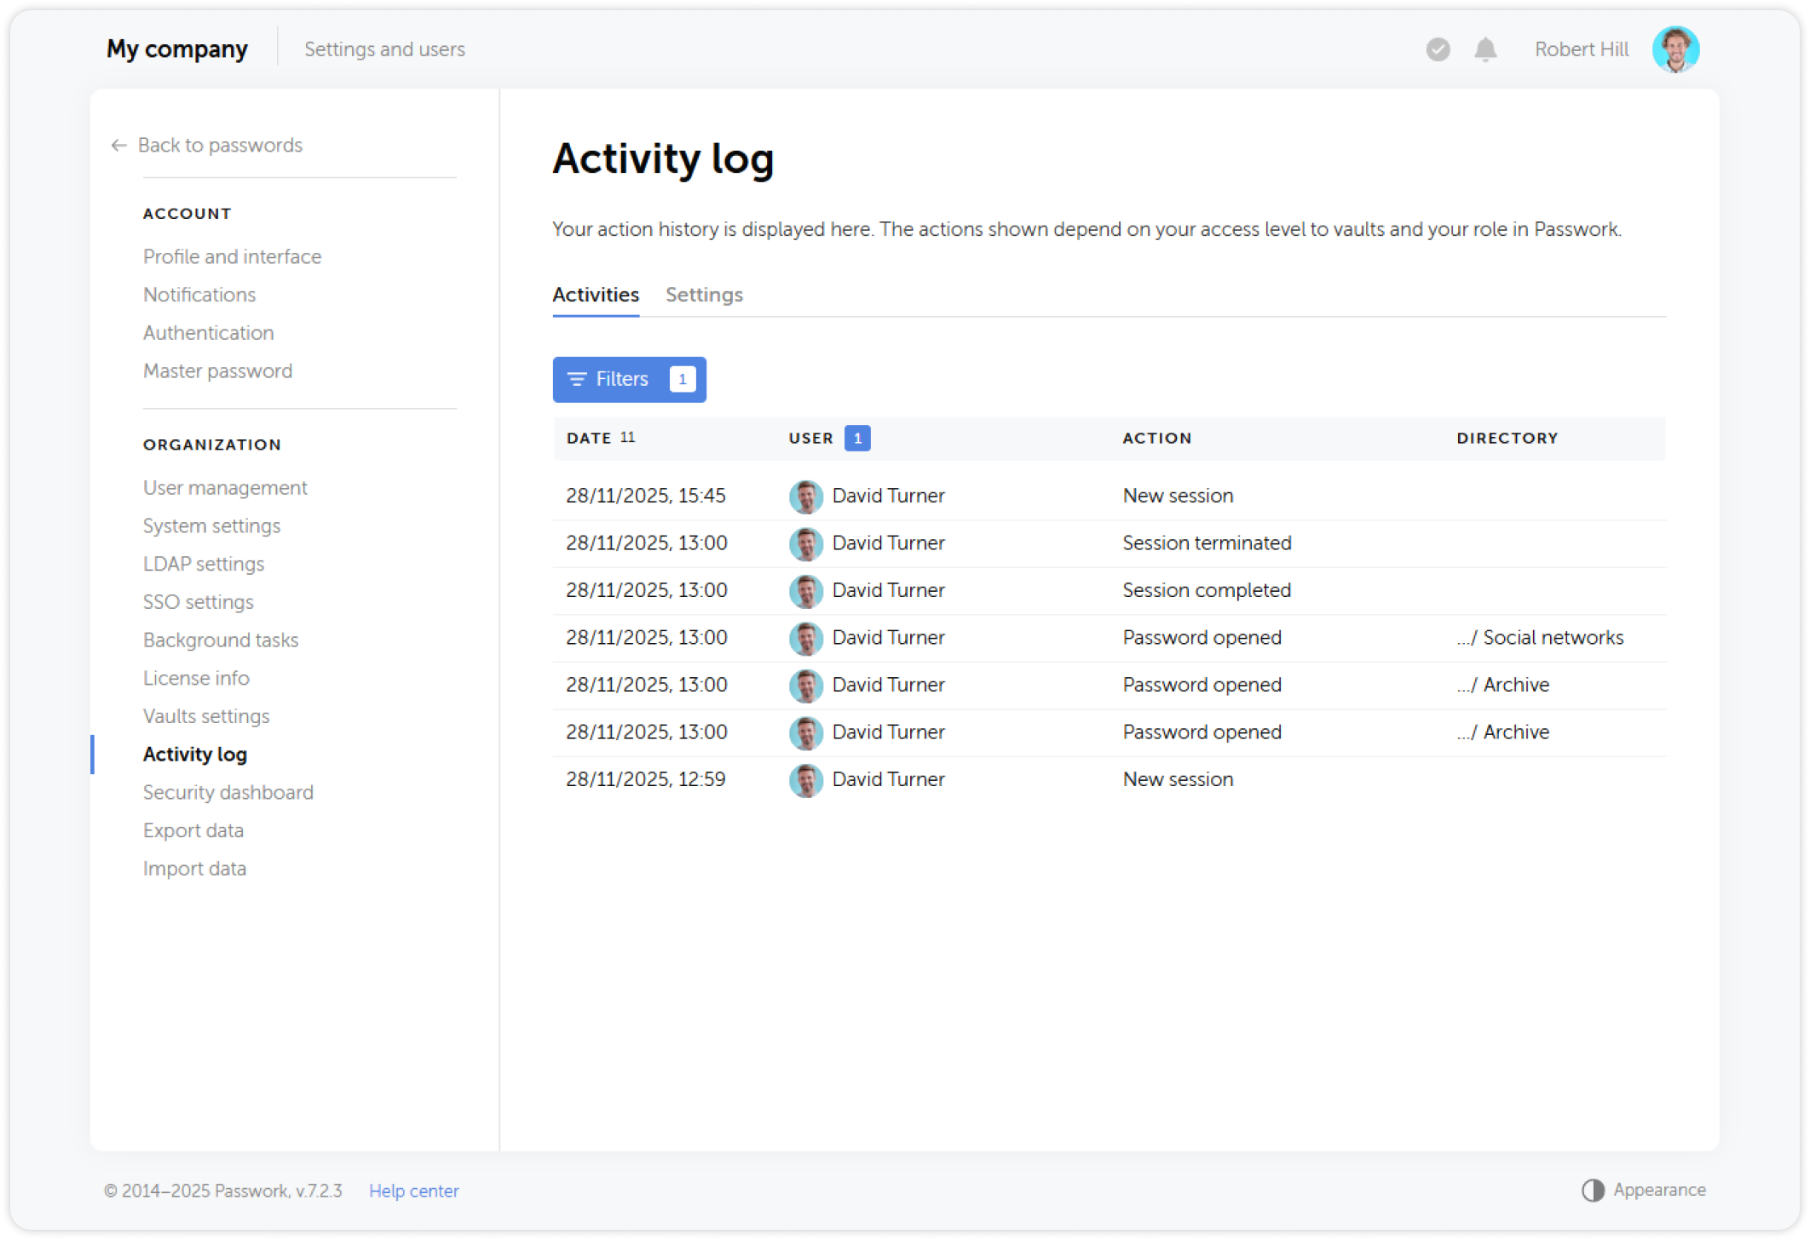Go to Security dashboard in the sidebar

[228, 792]
